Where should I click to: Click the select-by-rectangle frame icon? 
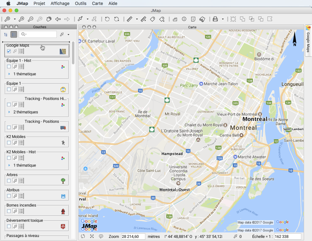[233, 19]
